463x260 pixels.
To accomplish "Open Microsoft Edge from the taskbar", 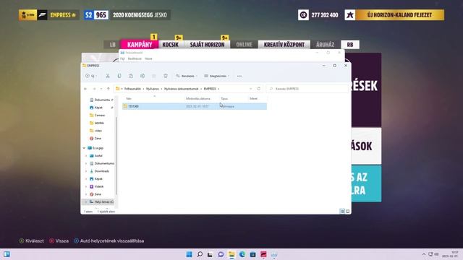I will coord(242,254).
